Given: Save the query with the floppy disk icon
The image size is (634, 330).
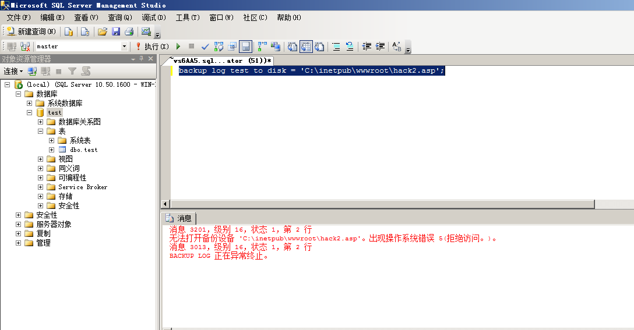Looking at the screenshot, I should click(116, 31).
